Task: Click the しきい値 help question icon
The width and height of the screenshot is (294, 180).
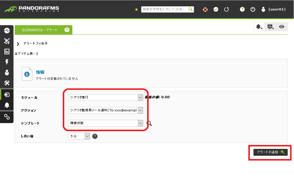Action: point(95,136)
